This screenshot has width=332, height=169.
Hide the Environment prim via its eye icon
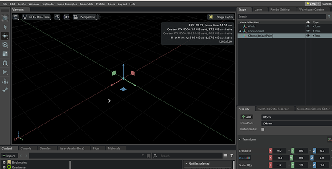tap(308, 31)
